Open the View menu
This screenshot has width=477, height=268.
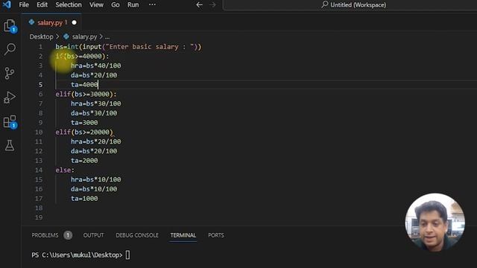click(x=96, y=5)
